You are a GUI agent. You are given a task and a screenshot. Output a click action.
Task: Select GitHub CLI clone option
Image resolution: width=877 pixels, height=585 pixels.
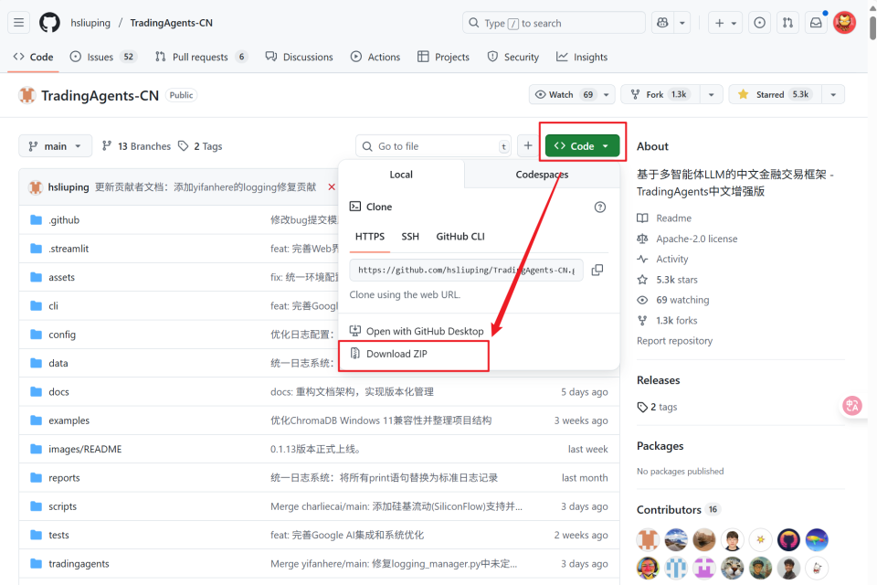[x=460, y=237]
